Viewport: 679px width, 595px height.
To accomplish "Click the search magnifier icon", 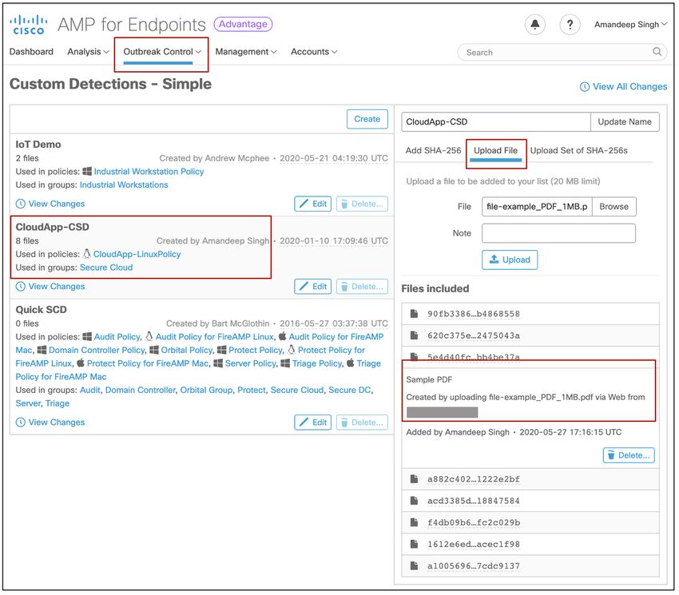I will click(657, 52).
